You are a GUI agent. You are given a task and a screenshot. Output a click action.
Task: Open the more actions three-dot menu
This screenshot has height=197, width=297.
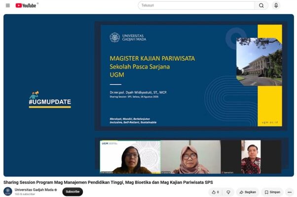(x=290, y=192)
